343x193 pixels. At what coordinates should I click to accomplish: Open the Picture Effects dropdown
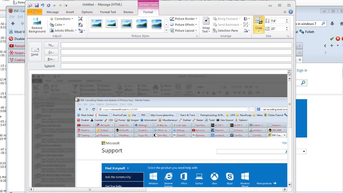point(184,25)
